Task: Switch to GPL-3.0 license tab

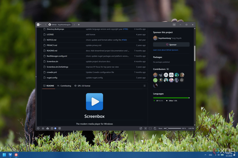Action: [82, 86]
